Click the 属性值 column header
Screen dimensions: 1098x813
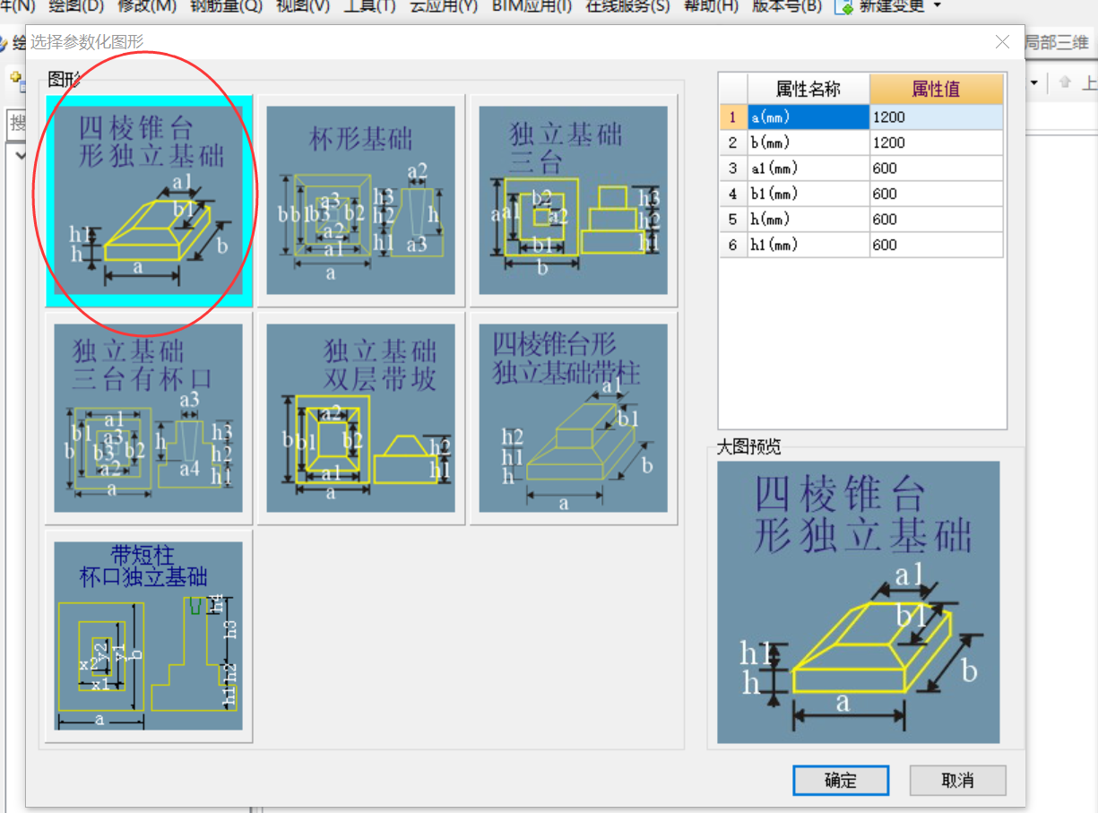937,89
